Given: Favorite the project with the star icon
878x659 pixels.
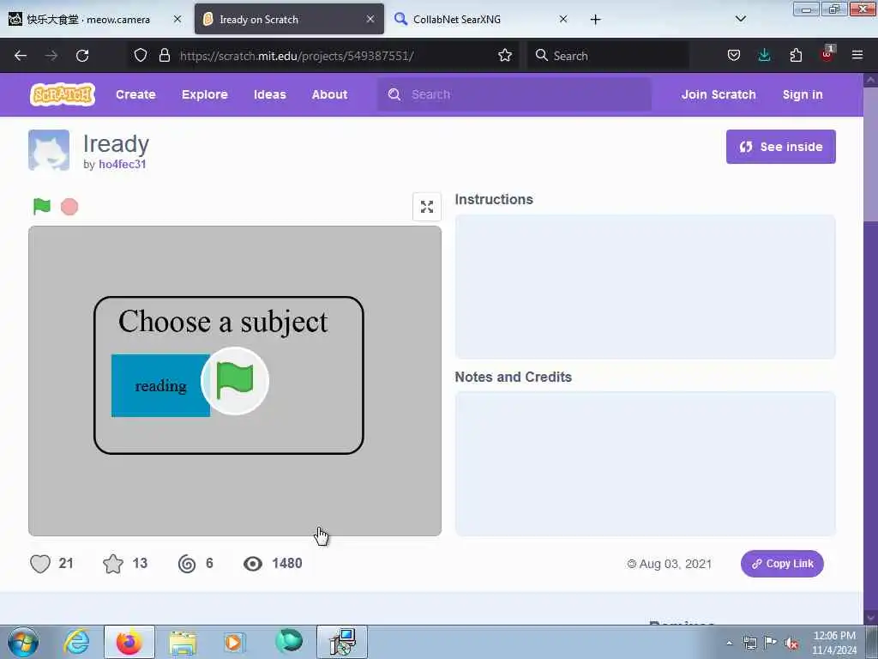Looking at the screenshot, I should 113,564.
